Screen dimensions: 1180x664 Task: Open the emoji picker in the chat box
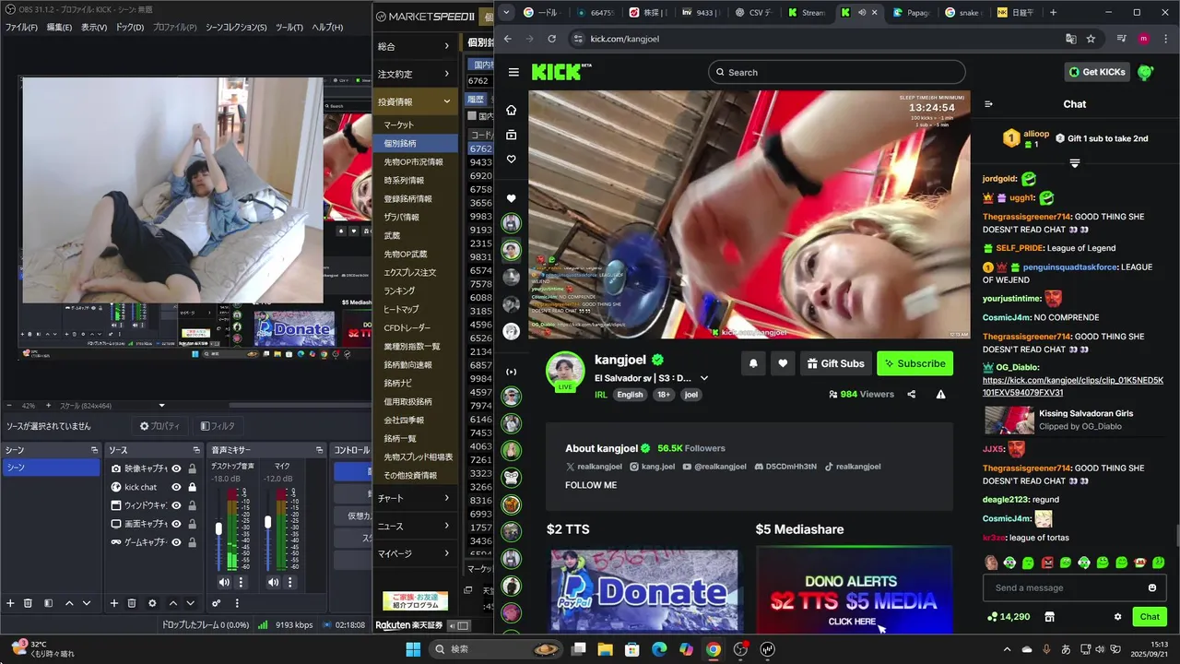coord(1152,587)
